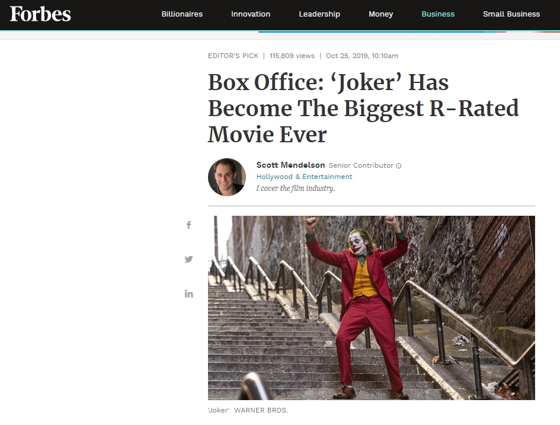Navigate to Small Business
Viewport: 560px width, 425px height.
pyautogui.click(x=511, y=14)
